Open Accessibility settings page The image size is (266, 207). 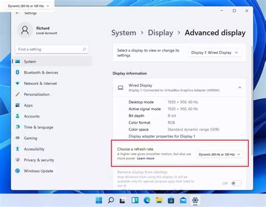point(52,149)
